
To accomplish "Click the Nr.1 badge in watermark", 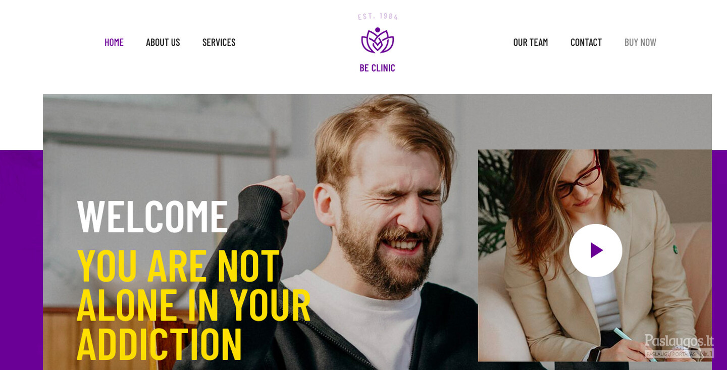I will tap(706, 354).
